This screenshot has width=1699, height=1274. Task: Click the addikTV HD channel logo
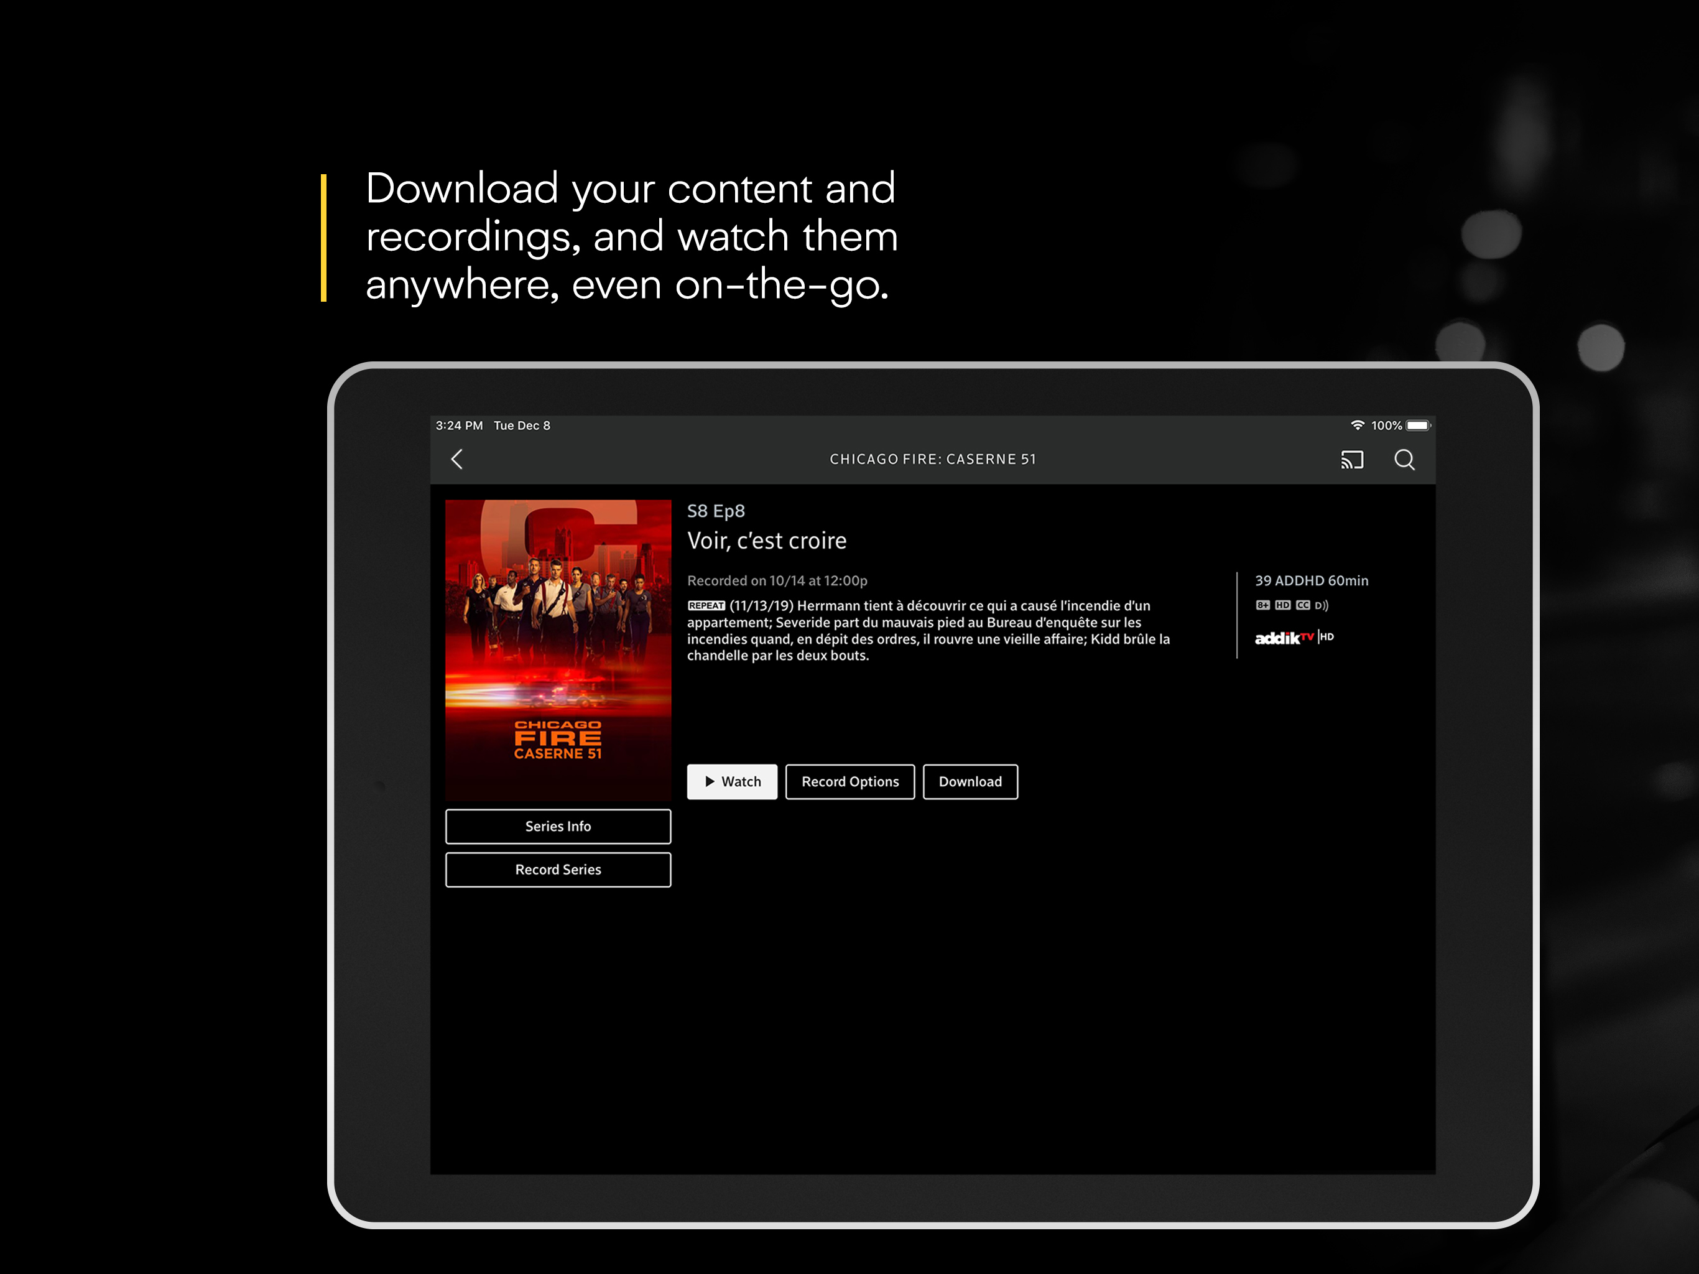tap(1294, 637)
